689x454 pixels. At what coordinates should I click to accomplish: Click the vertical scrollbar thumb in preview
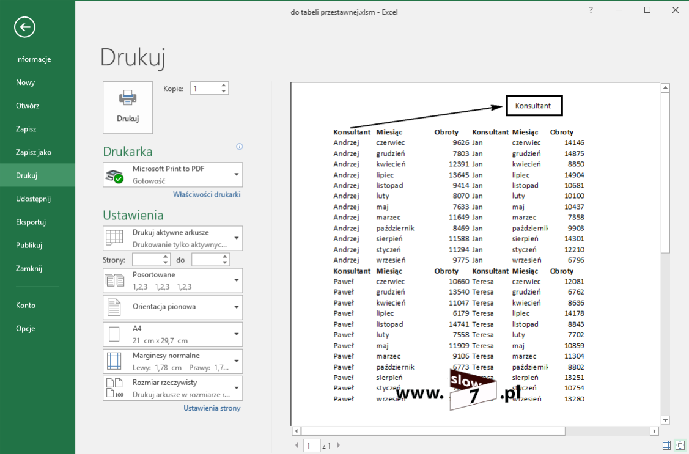(x=665, y=172)
